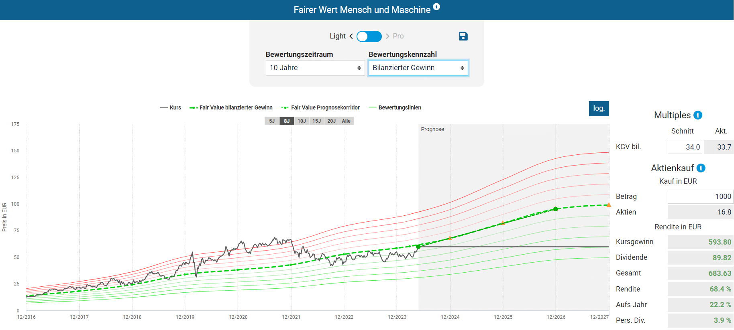Image resolution: width=734 pixels, height=330 pixels.
Task: Click the left chevron next to Light
Action: (x=351, y=36)
